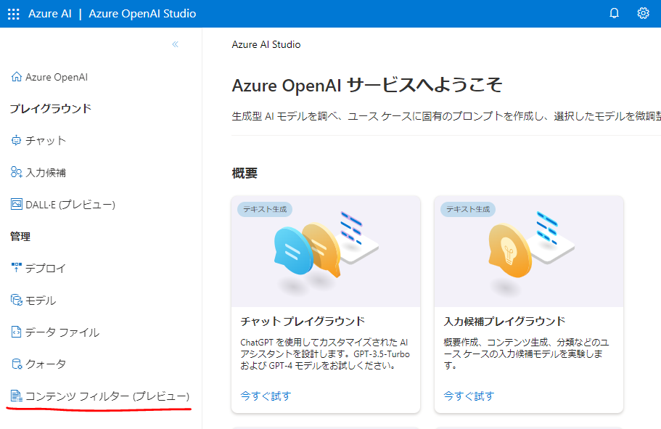Open the クォータ page
Screen dimensions: 661x429
pyautogui.click(x=46, y=364)
